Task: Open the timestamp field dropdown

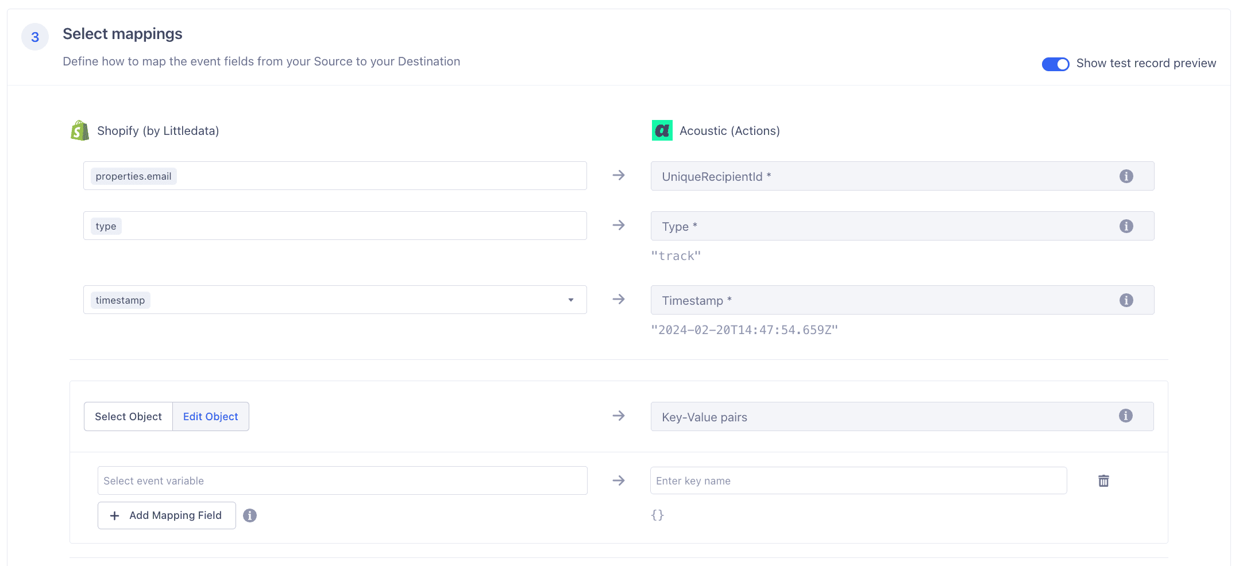Action: coord(570,300)
